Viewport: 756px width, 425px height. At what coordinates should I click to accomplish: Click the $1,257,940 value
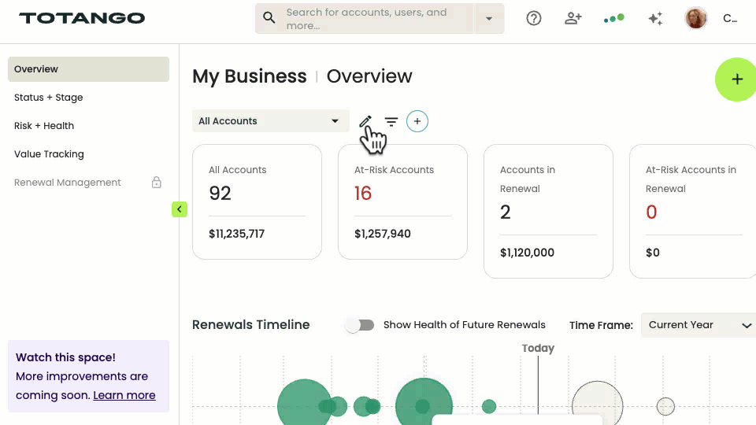click(383, 234)
